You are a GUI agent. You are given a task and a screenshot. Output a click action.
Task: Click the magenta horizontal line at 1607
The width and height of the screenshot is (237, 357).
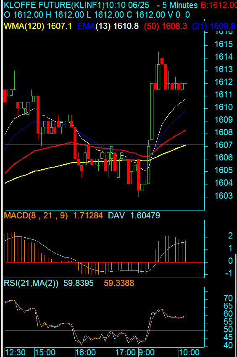[x=104, y=144]
